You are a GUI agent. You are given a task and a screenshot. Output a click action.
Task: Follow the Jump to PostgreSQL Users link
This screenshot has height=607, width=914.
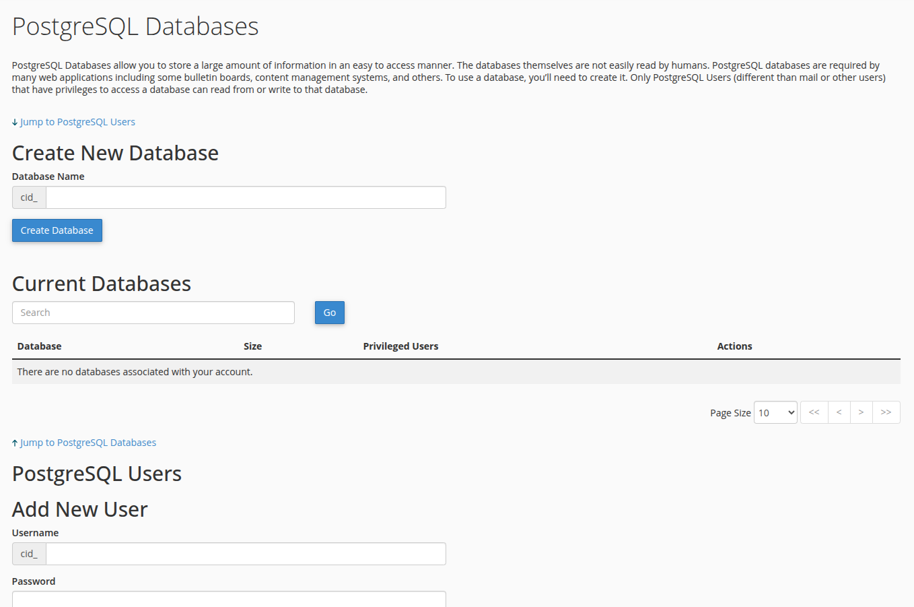pos(77,122)
